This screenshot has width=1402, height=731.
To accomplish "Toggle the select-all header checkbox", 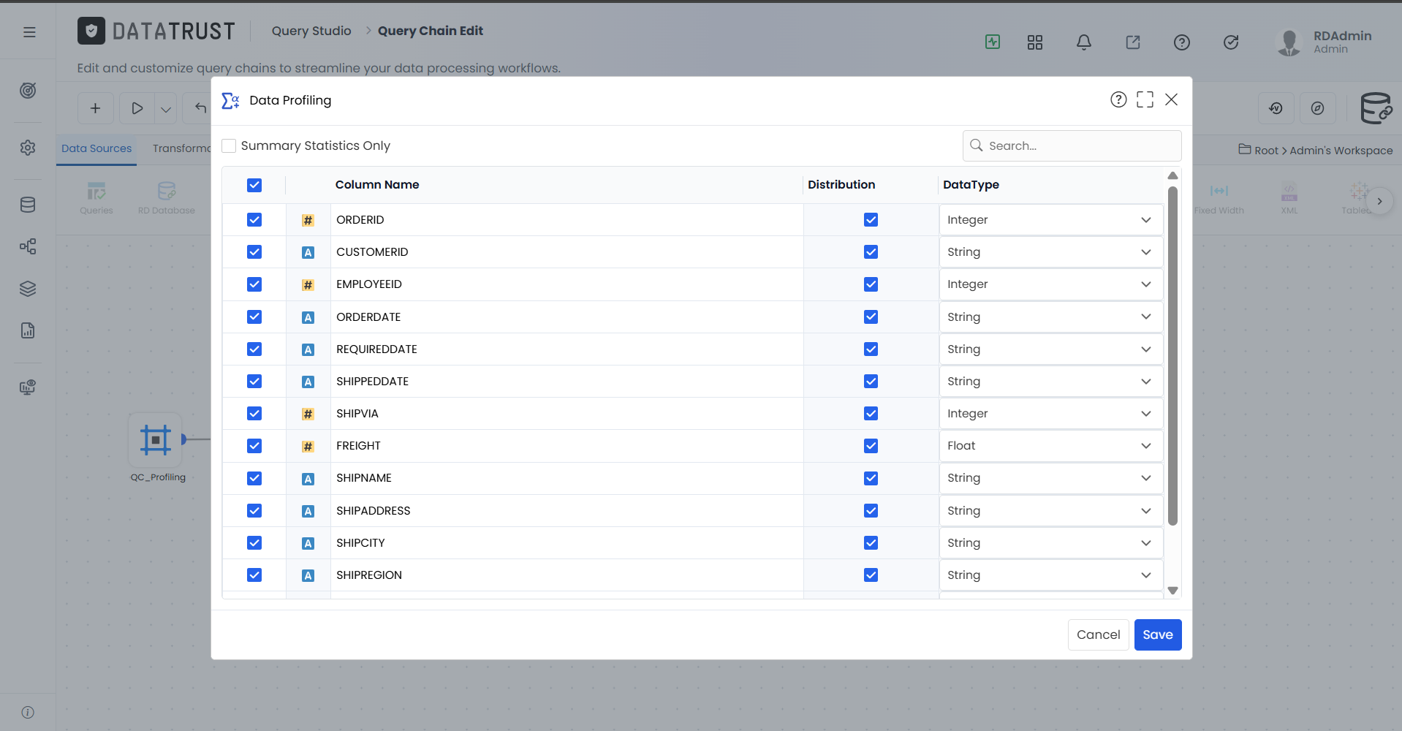I will pyautogui.click(x=254, y=185).
